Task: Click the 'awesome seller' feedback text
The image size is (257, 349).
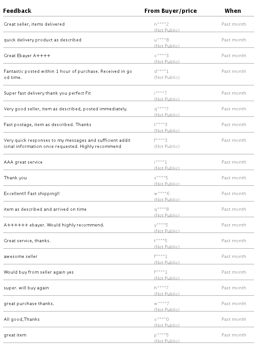Action: [21, 256]
